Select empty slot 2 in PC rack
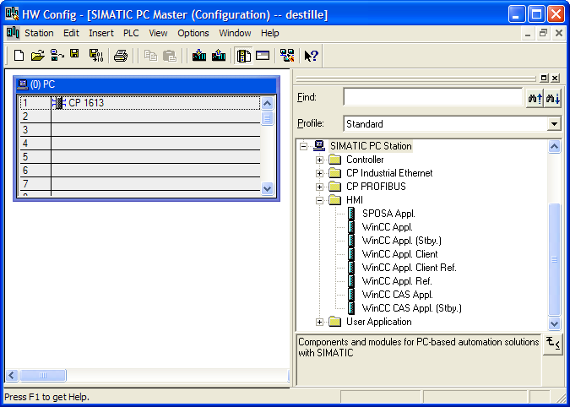Screen dimensions: 570x407 coord(140,117)
